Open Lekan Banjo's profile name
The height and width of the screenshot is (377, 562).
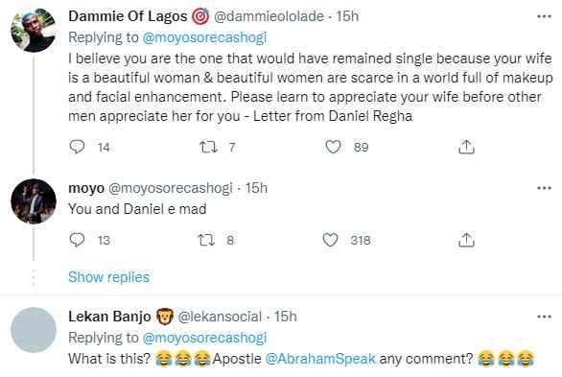[x=109, y=317]
